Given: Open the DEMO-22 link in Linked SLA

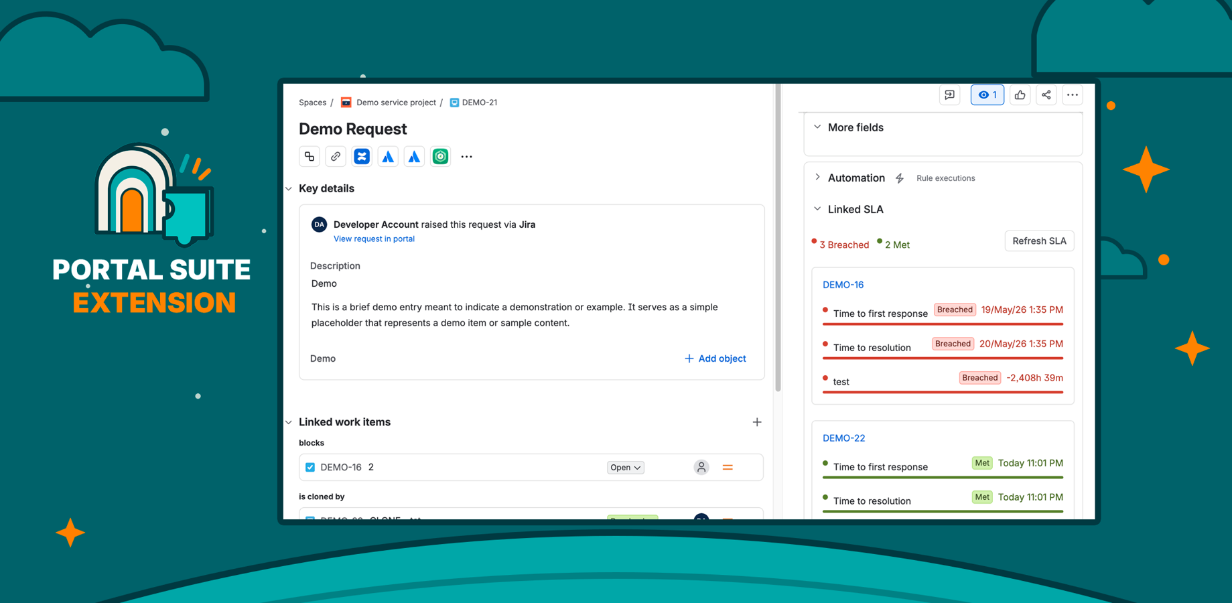Looking at the screenshot, I should coord(843,438).
